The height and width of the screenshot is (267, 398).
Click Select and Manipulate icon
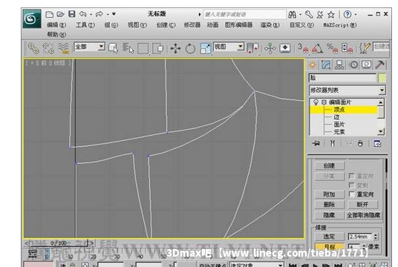(x=270, y=48)
